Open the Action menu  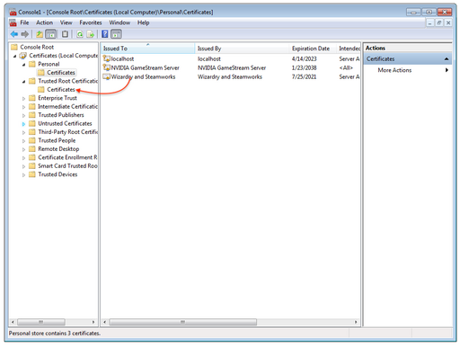pyautogui.click(x=44, y=22)
